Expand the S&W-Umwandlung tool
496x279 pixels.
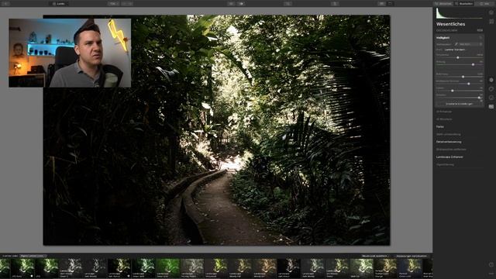tap(448, 134)
